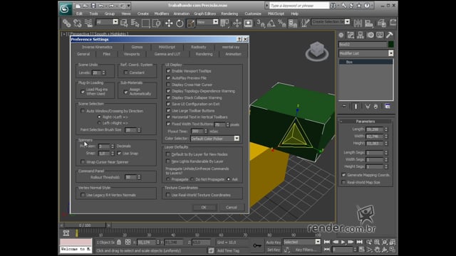Screen dimensions: 456x256
Task: Toggle Save UI Configuration on Exit checkbox
Action: [168, 104]
